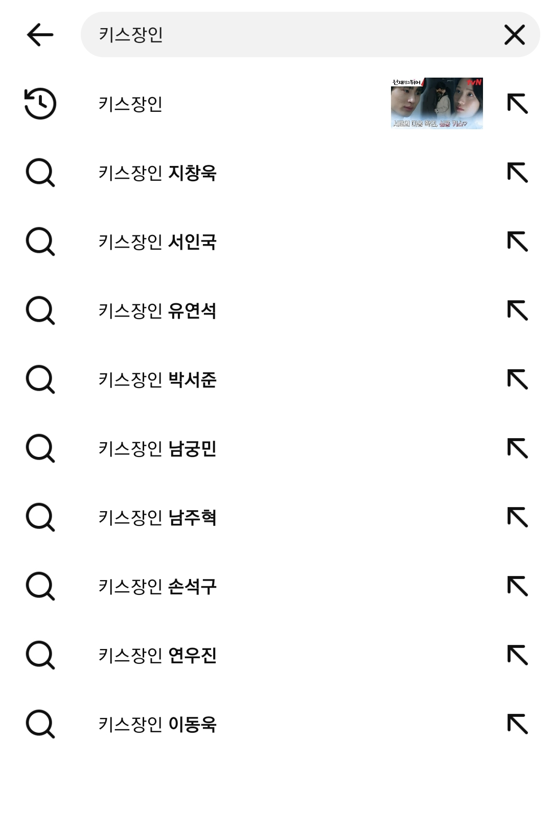Image resolution: width=552 pixels, height=818 pixels.
Task: Tap the history clock icon
Action: 40,104
